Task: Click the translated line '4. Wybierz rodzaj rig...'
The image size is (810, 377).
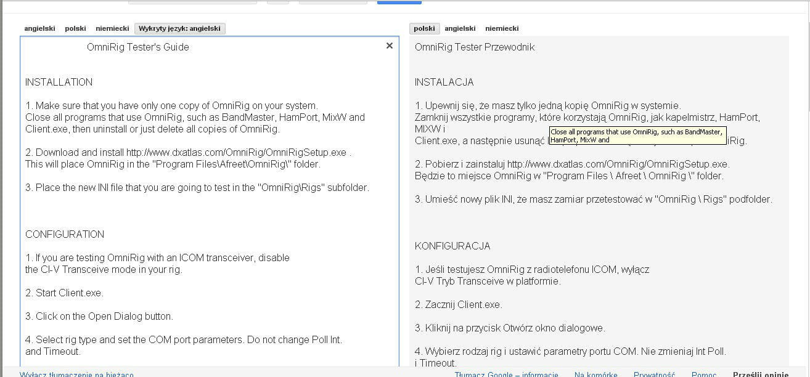Action: pyautogui.click(x=571, y=352)
